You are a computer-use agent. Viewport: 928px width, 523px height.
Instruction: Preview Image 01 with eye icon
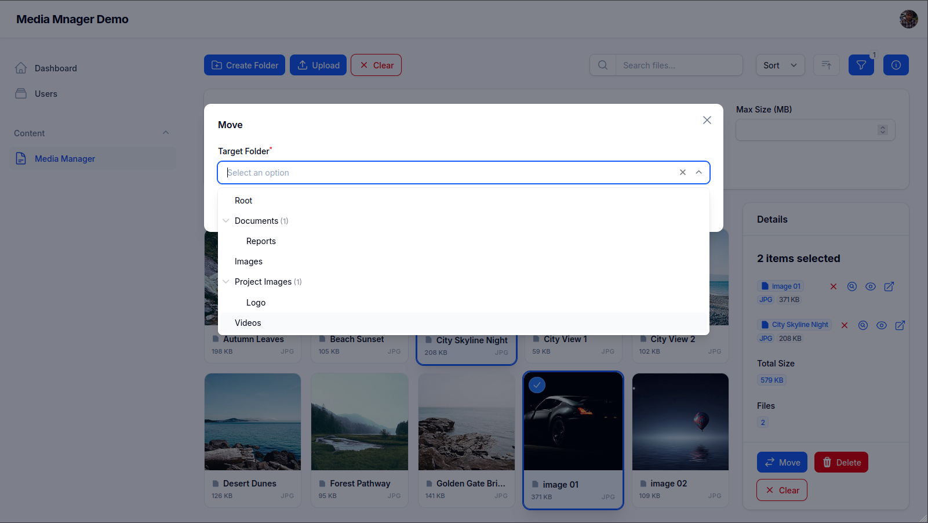click(870, 286)
